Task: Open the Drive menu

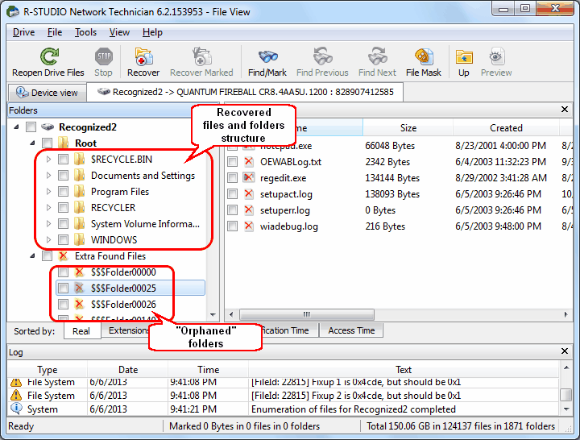Action: coord(23,32)
